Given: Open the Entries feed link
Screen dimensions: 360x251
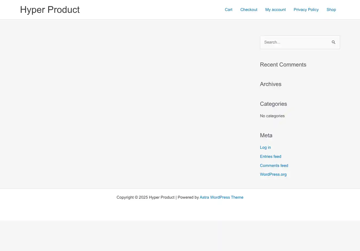Looking at the screenshot, I should (x=271, y=156).
